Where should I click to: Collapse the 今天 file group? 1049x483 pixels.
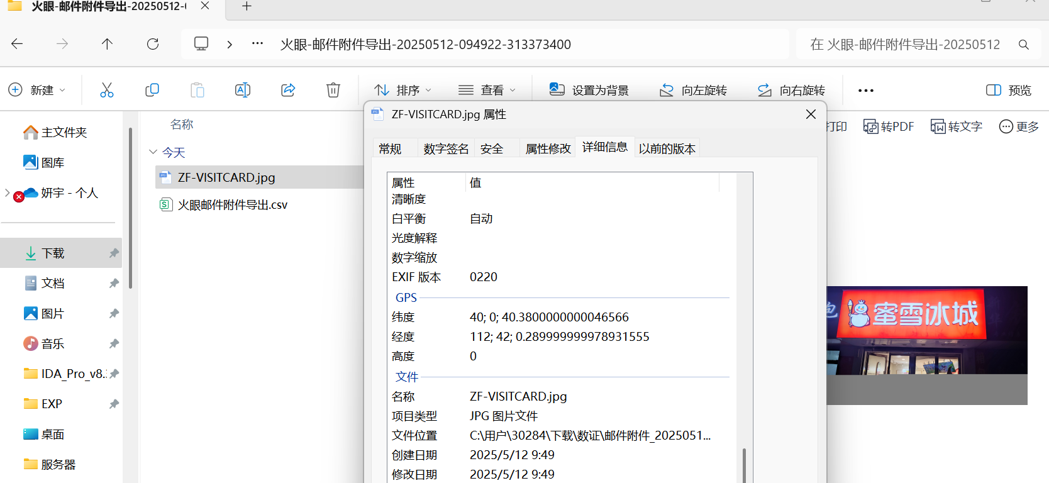153,152
